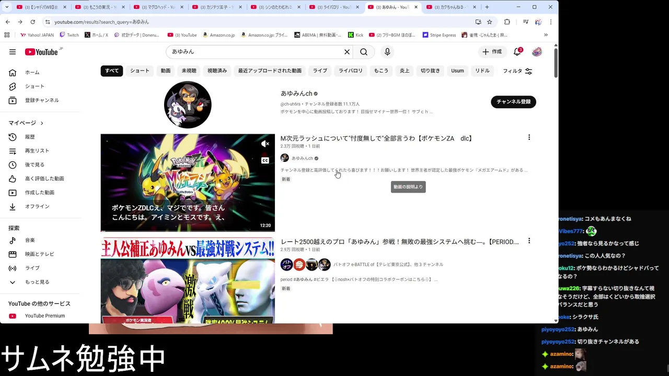Open the options menu for レート2500越え video

pos(529,241)
